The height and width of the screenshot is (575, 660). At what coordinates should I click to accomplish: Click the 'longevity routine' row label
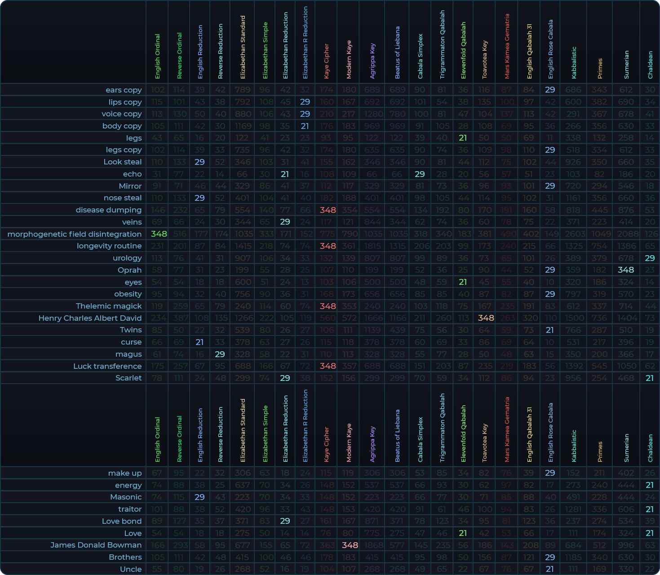109,246
